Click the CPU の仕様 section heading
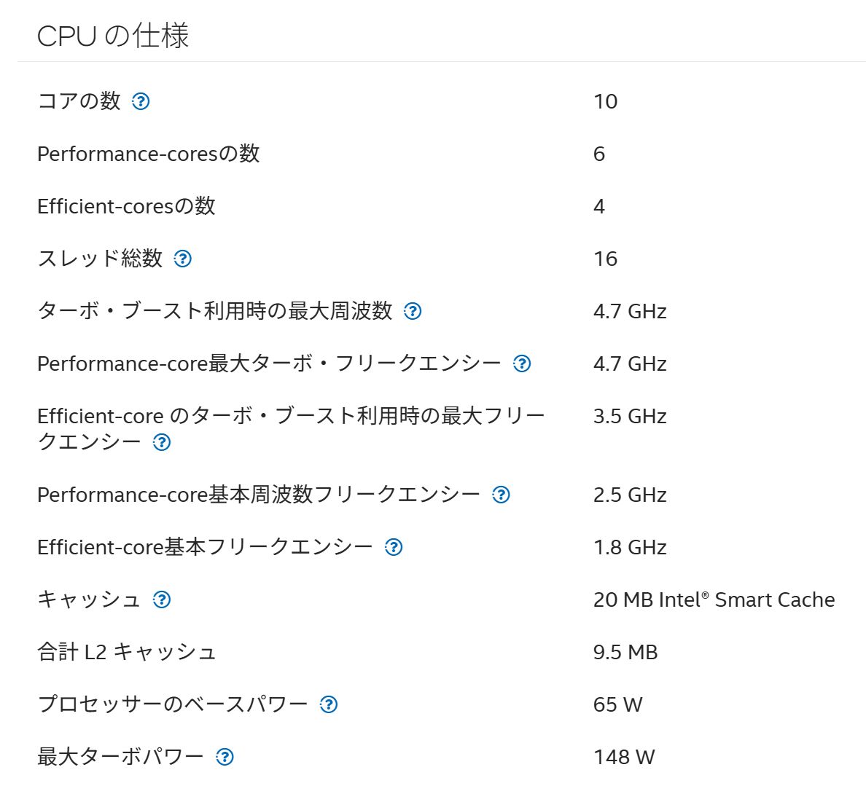 tap(113, 36)
